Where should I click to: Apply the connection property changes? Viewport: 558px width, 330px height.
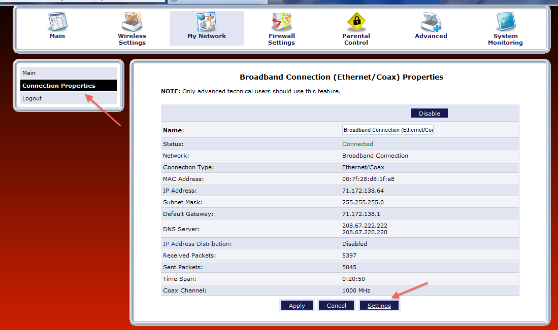(297, 306)
